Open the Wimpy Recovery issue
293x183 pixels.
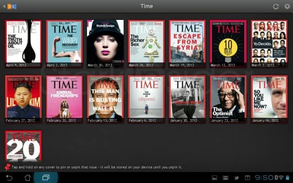pyautogui.click(x=64, y=42)
